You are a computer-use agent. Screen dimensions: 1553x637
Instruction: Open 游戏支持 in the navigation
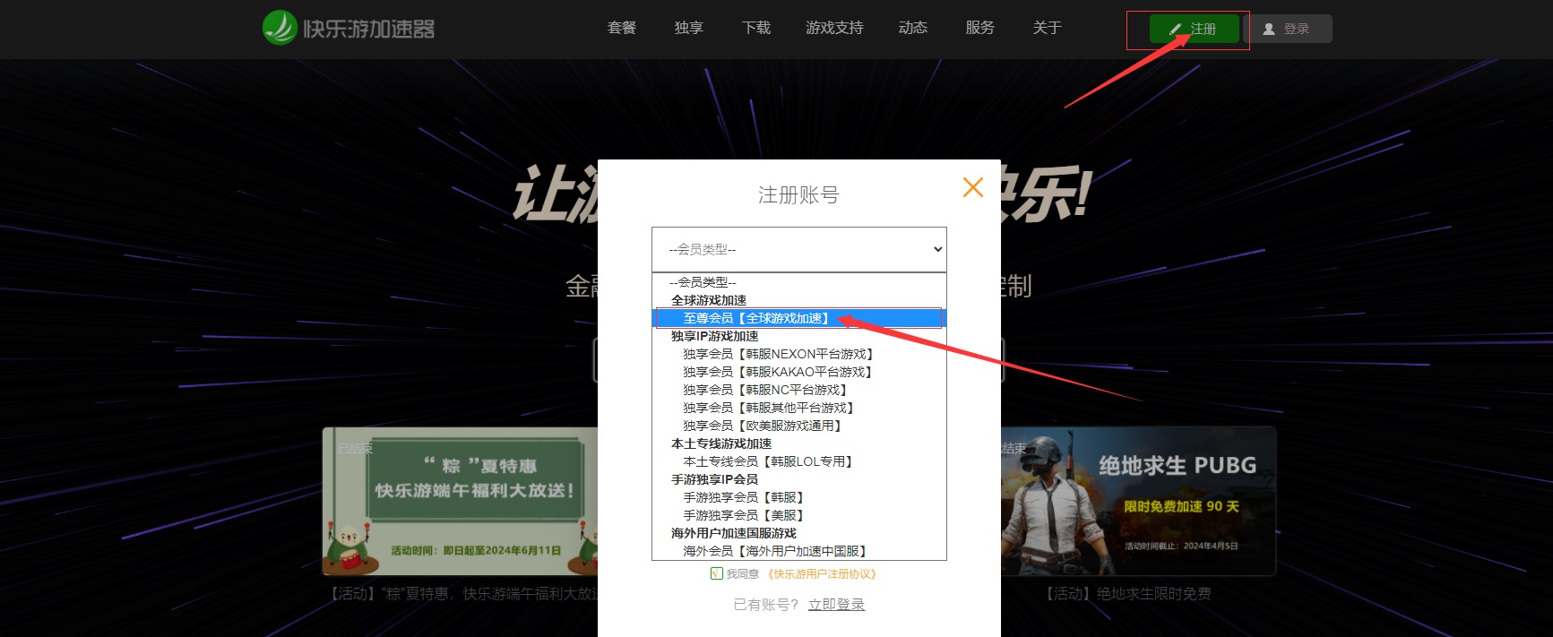(x=834, y=28)
